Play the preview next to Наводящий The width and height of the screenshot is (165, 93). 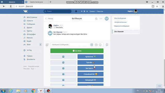63,80
